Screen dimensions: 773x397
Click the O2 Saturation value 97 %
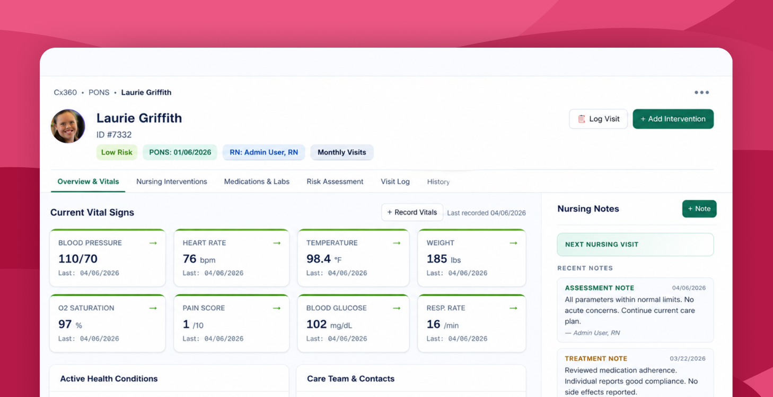(x=70, y=324)
